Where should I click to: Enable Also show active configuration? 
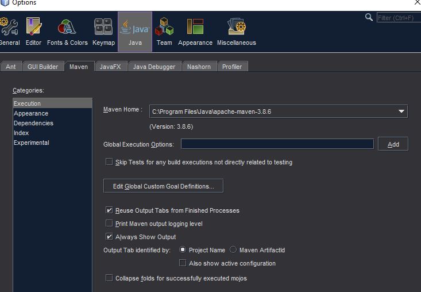pyautogui.click(x=183, y=263)
